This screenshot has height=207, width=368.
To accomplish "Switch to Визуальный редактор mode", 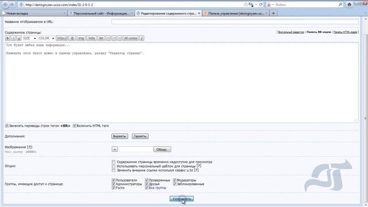I will pyautogui.click(x=291, y=32).
